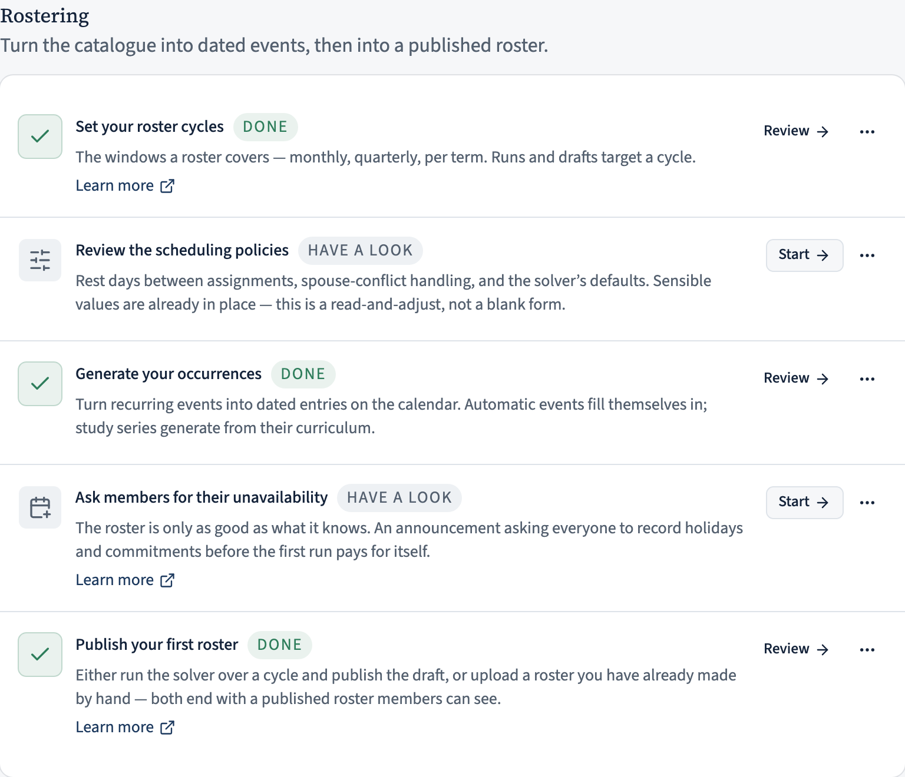The width and height of the screenshot is (905, 777).
Task: Click the description starting 'The roster is only as good'
Action: click(409, 540)
